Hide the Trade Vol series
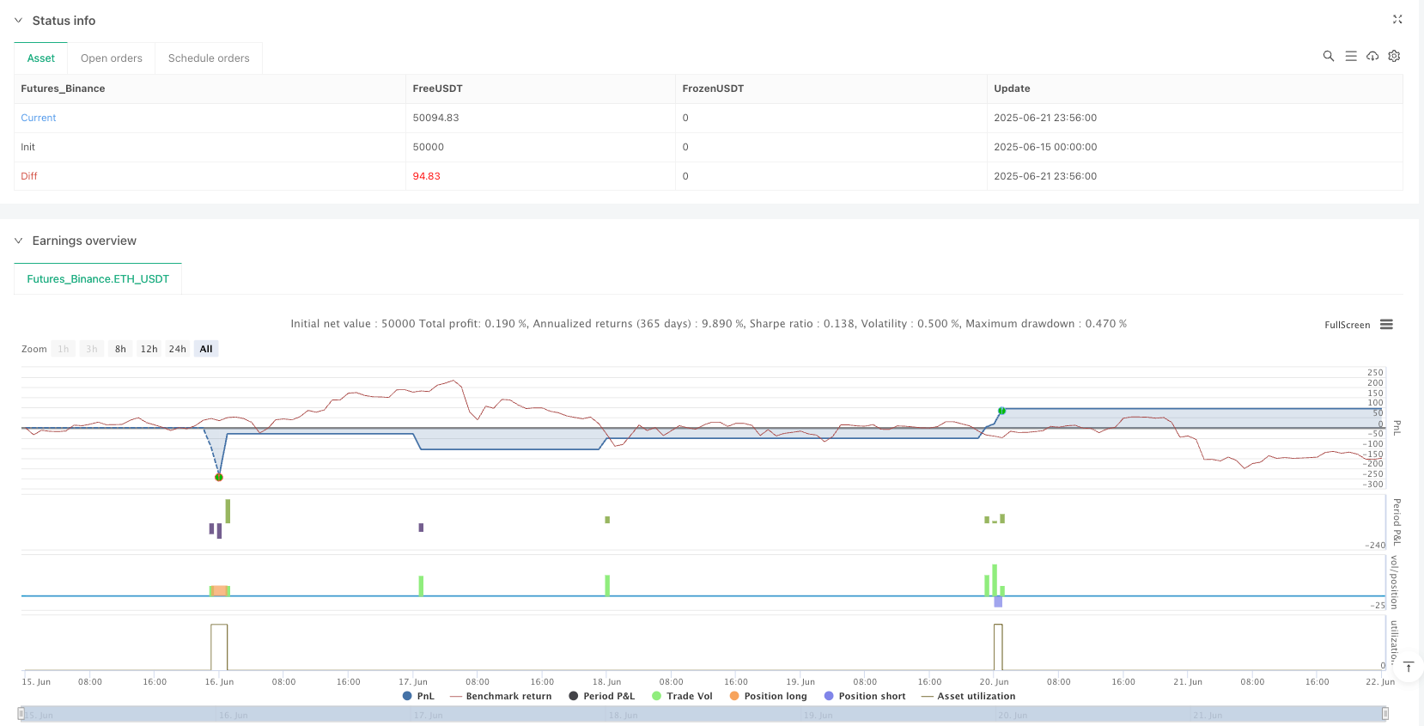 pyautogui.click(x=682, y=696)
